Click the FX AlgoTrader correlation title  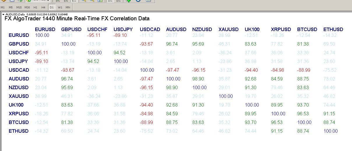[x=77, y=19]
